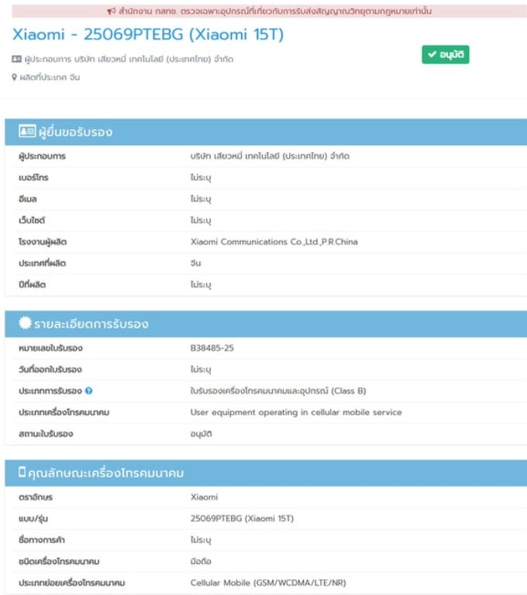Image resolution: width=527 pixels, height=595 pixels.
Task: Click the มือถือ value in ชนิดเครื่องโทรคมนาคม row
Action: [x=201, y=561]
